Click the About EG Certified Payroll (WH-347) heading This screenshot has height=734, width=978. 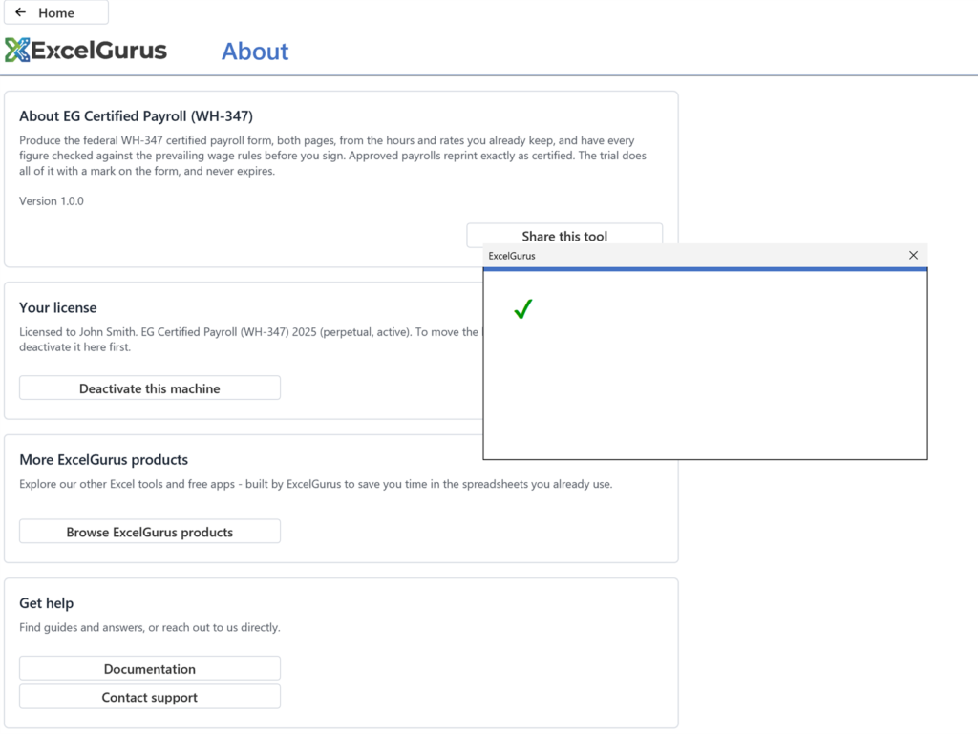pyautogui.click(x=136, y=115)
